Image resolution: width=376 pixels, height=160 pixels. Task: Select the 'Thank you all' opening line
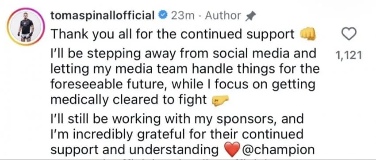click(x=173, y=35)
